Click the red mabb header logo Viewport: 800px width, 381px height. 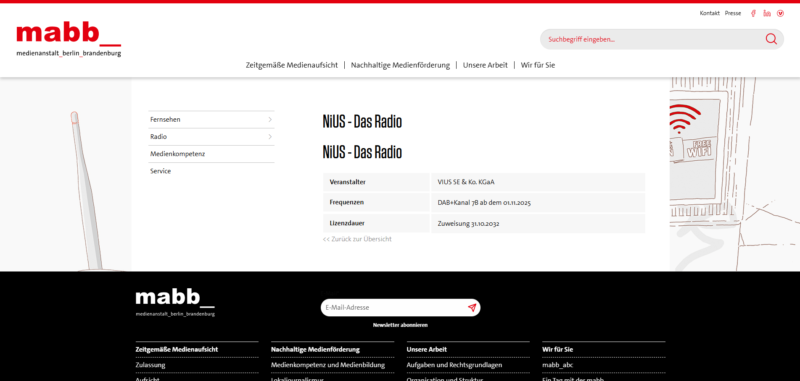(69, 39)
